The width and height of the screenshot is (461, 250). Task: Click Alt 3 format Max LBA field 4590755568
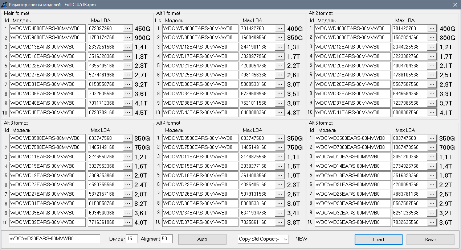click(x=105, y=185)
